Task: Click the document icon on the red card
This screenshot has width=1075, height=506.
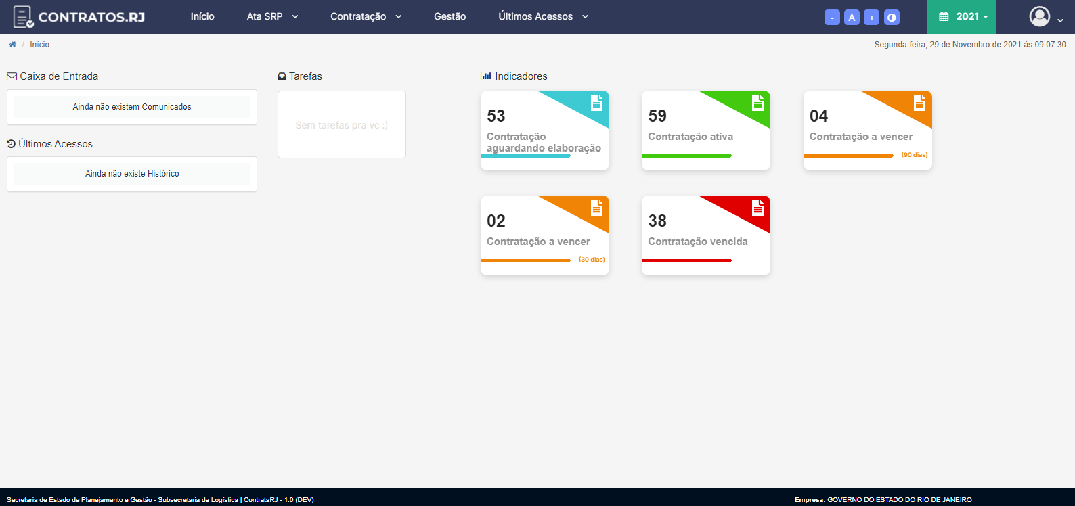Action: coord(758,208)
